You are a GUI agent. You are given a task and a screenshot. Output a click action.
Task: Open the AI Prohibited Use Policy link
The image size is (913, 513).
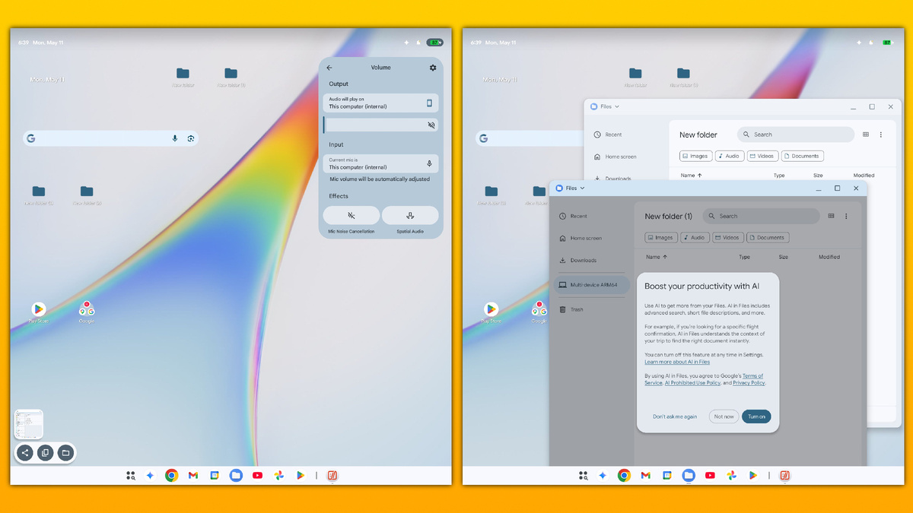point(692,383)
